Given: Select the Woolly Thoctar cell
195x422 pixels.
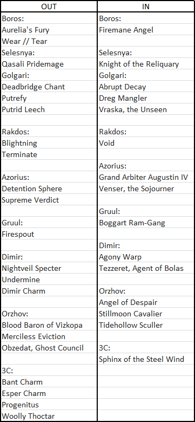Looking at the screenshot, I should (49, 416).
